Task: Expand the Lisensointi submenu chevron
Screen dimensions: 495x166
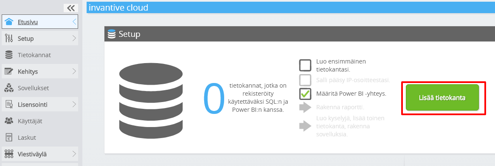Action: 74,104
